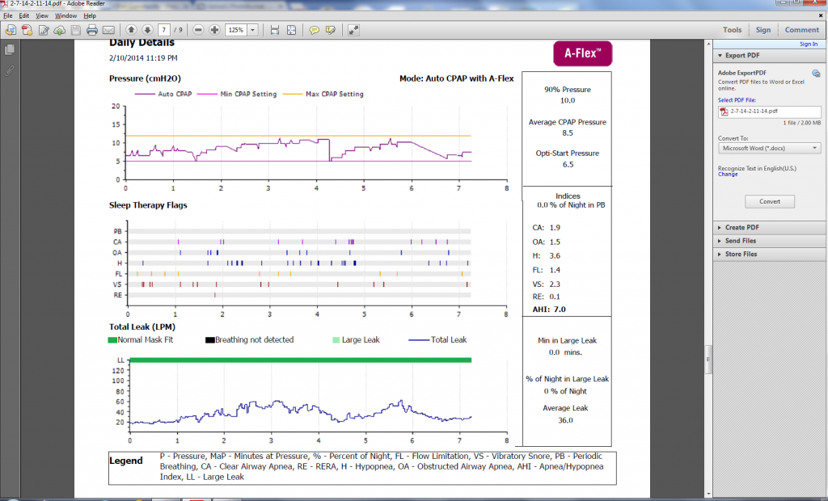Click the 'Average Leak' label
Image resolution: width=828 pixels, height=501 pixels.
pos(565,408)
